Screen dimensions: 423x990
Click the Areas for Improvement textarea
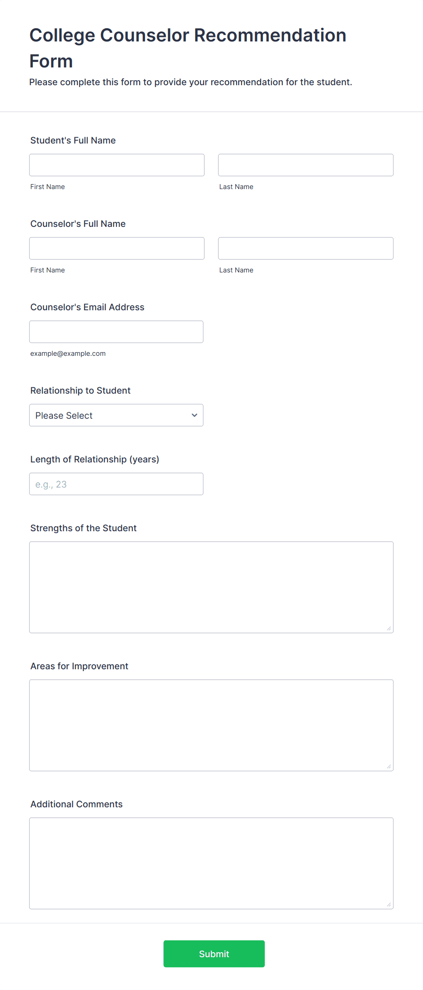[x=211, y=725]
